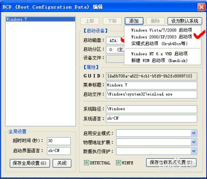207x179 pixels.
Task: Pick 实模式启动项 (Grub4Dos等) option
Action: point(160,44)
